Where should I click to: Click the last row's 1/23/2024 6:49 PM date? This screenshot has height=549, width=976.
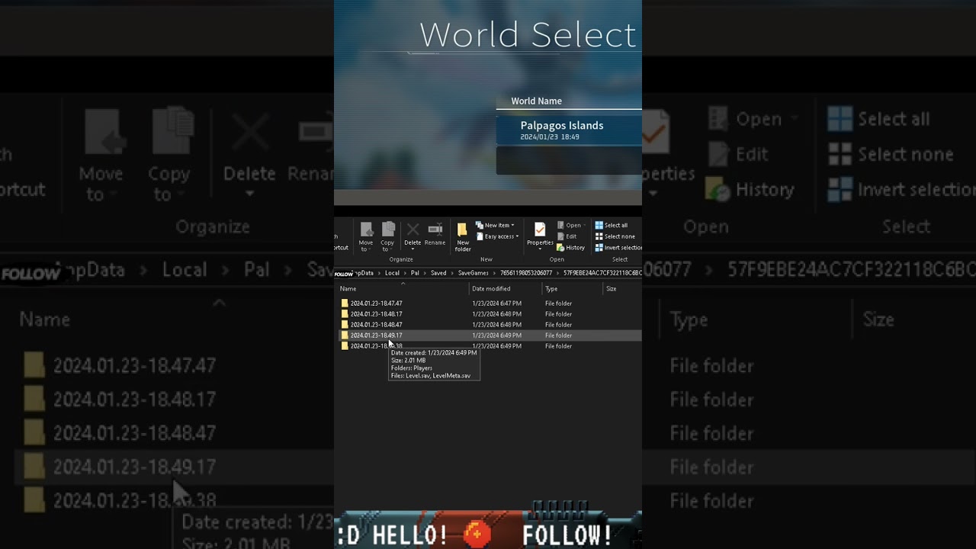click(497, 346)
